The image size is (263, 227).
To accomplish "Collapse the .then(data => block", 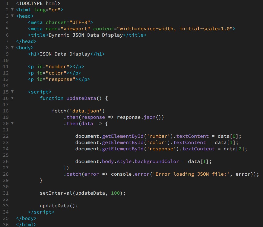I will 12,124.
